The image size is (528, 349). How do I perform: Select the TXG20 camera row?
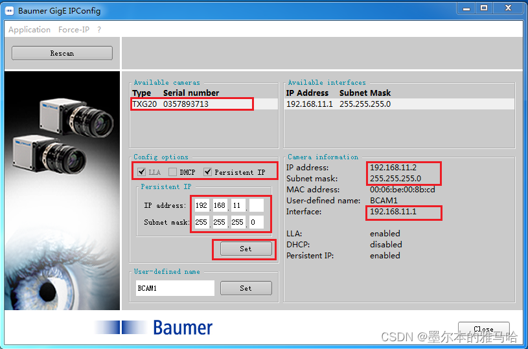coord(204,104)
